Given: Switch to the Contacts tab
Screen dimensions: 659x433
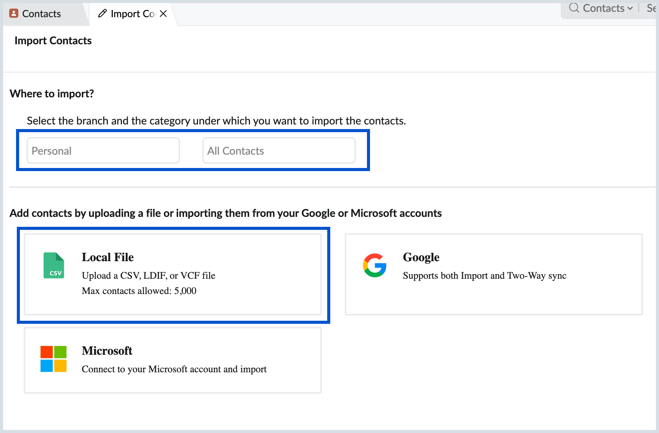Looking at the screenshot, I should pos(41,14).
